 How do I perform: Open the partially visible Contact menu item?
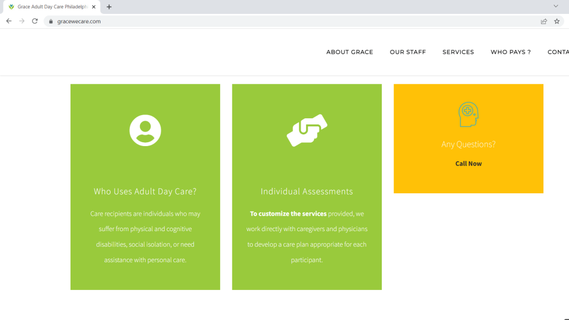tap(558, 52)
